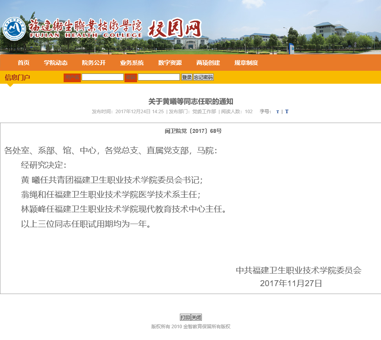This screenshot has width=381, height=340.
Task: Click the 关闭 close button
Action: (x=196, y=317)
